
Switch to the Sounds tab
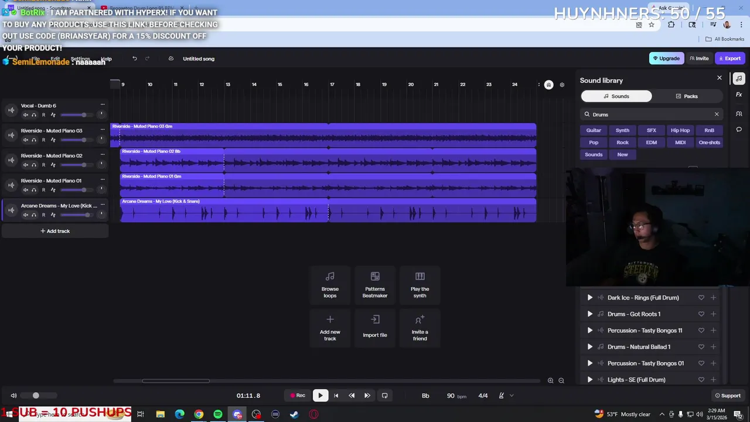[x=616, y=96]
